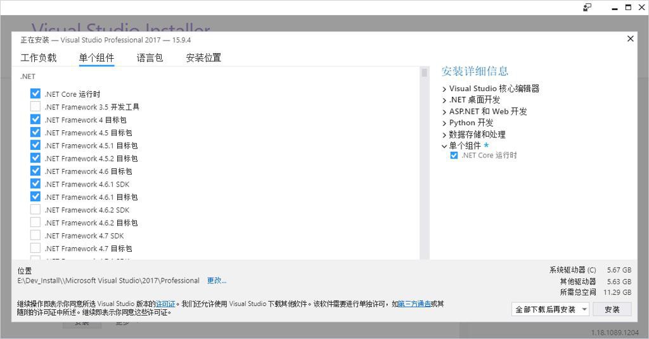This screenshot has width=649, height=339.
Task: Uncheck .NET Framework 4.6 目标包
Action: pyautogui.click(x=35, y=171)
